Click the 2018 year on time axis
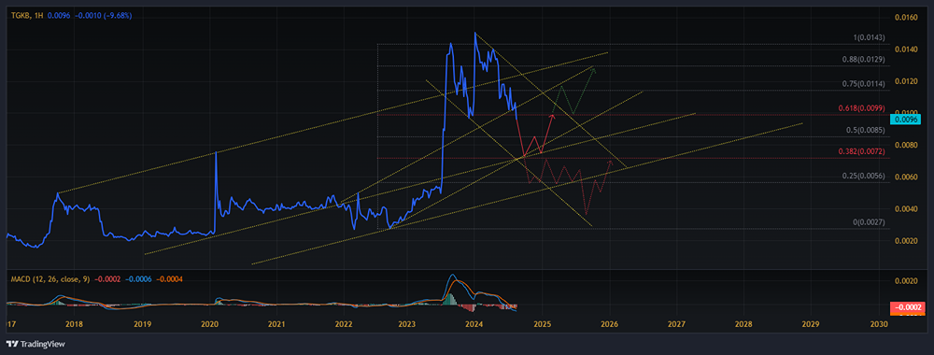This screenshot has height=355, width=934. 74,324
